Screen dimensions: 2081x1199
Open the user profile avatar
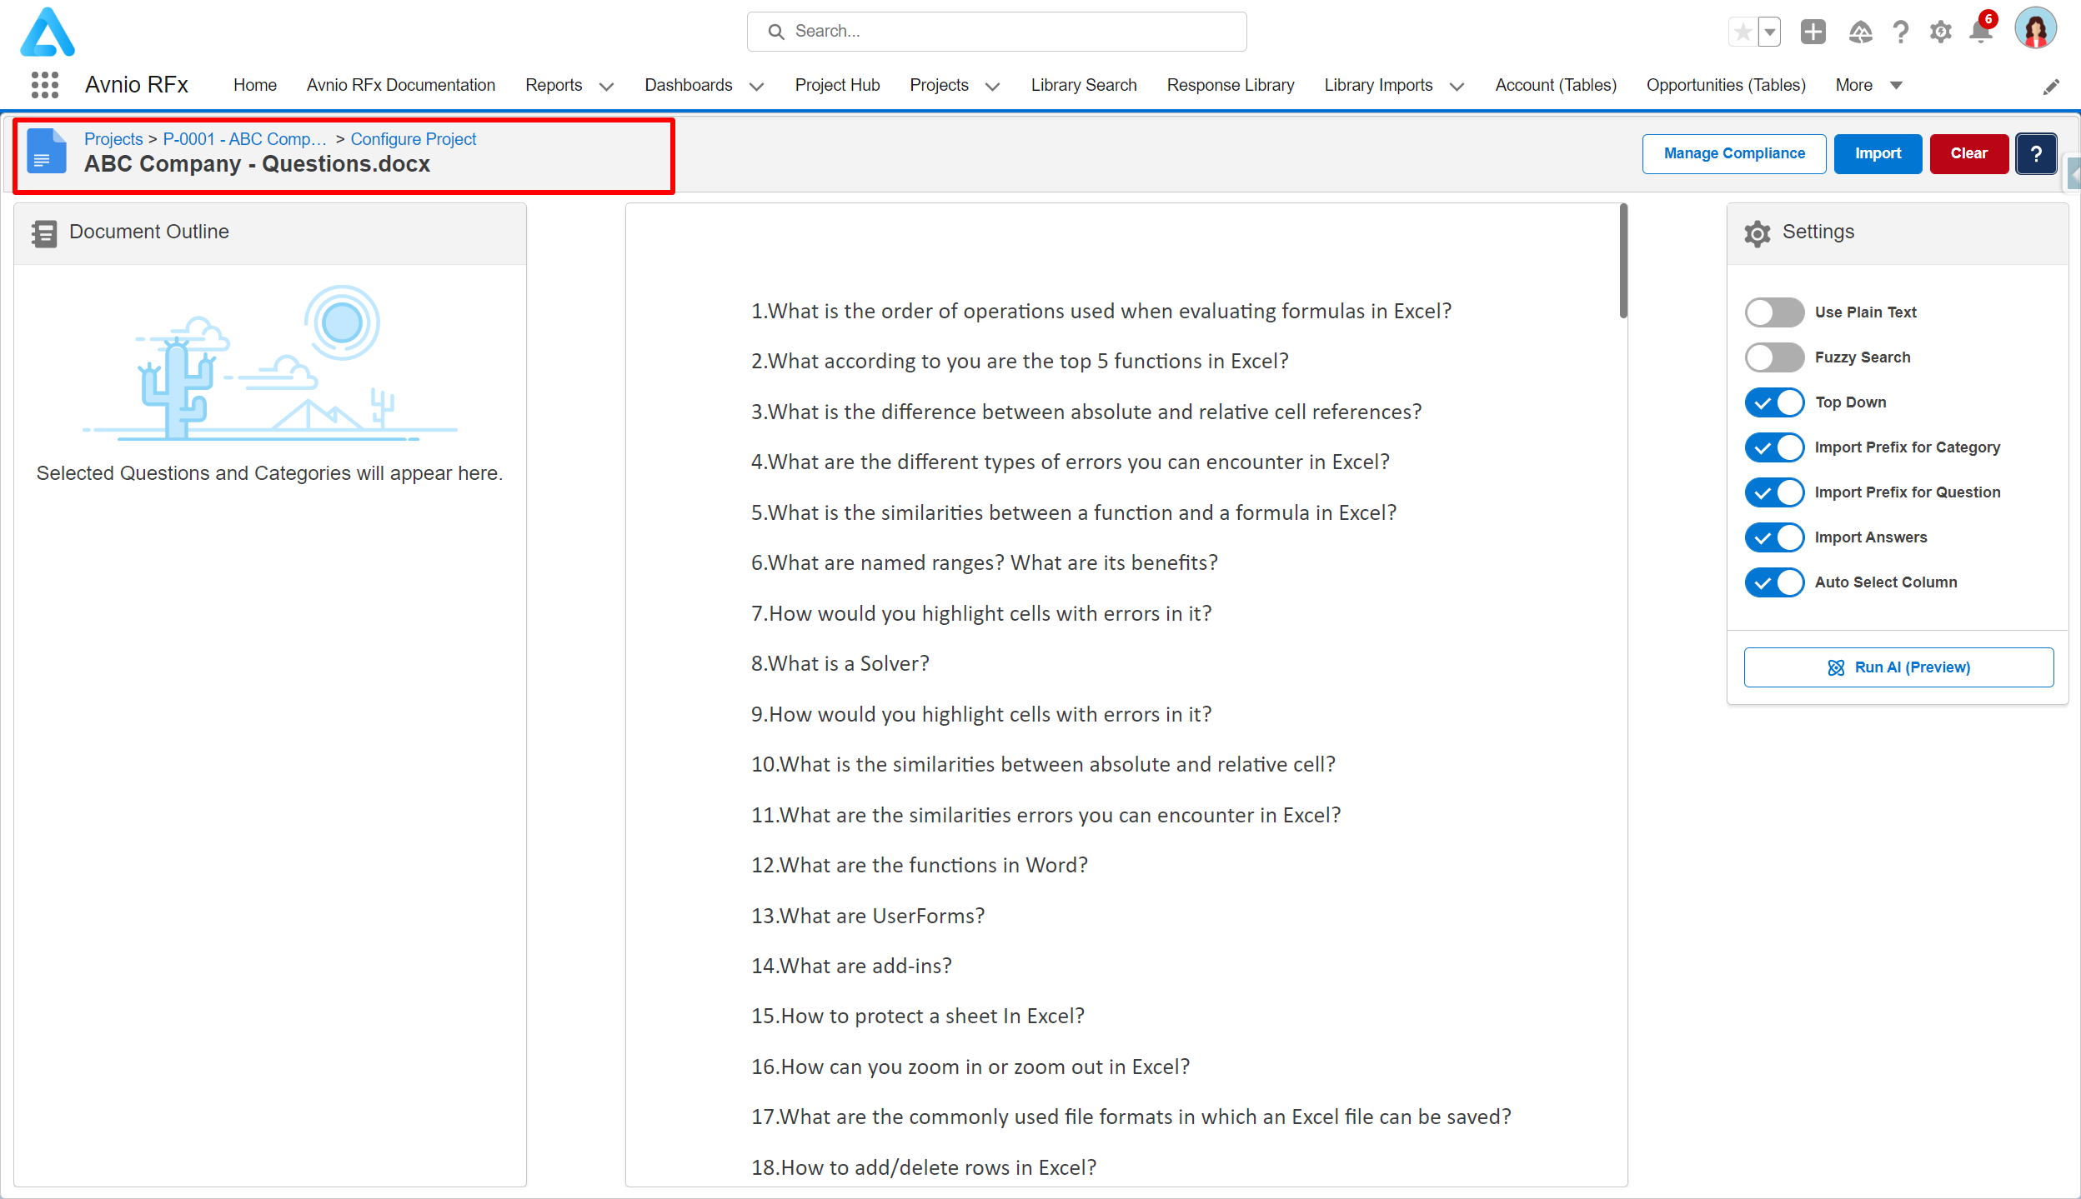[2036, 29]
